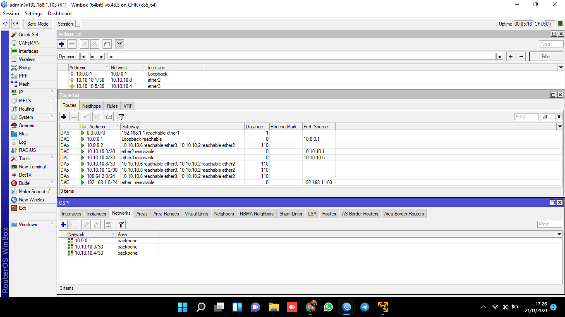This screenshot has width=565, height=317.
Task: Open the Dynamic field dropdown in Address List filter
Action: tap(84, 57)
